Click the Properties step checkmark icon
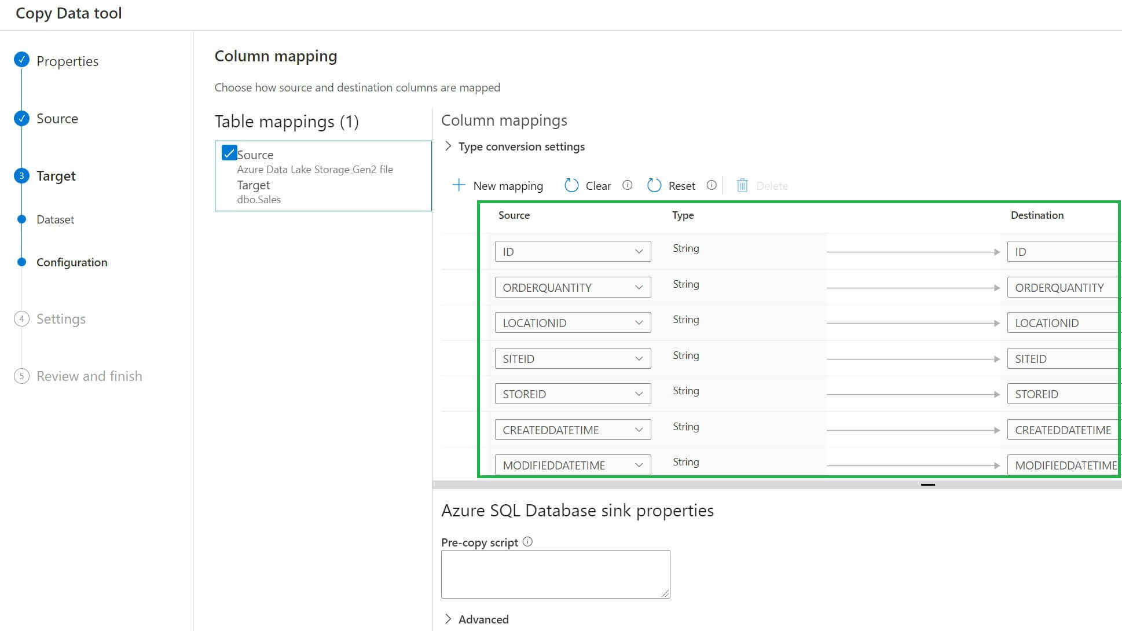 (x=22, y=60)
